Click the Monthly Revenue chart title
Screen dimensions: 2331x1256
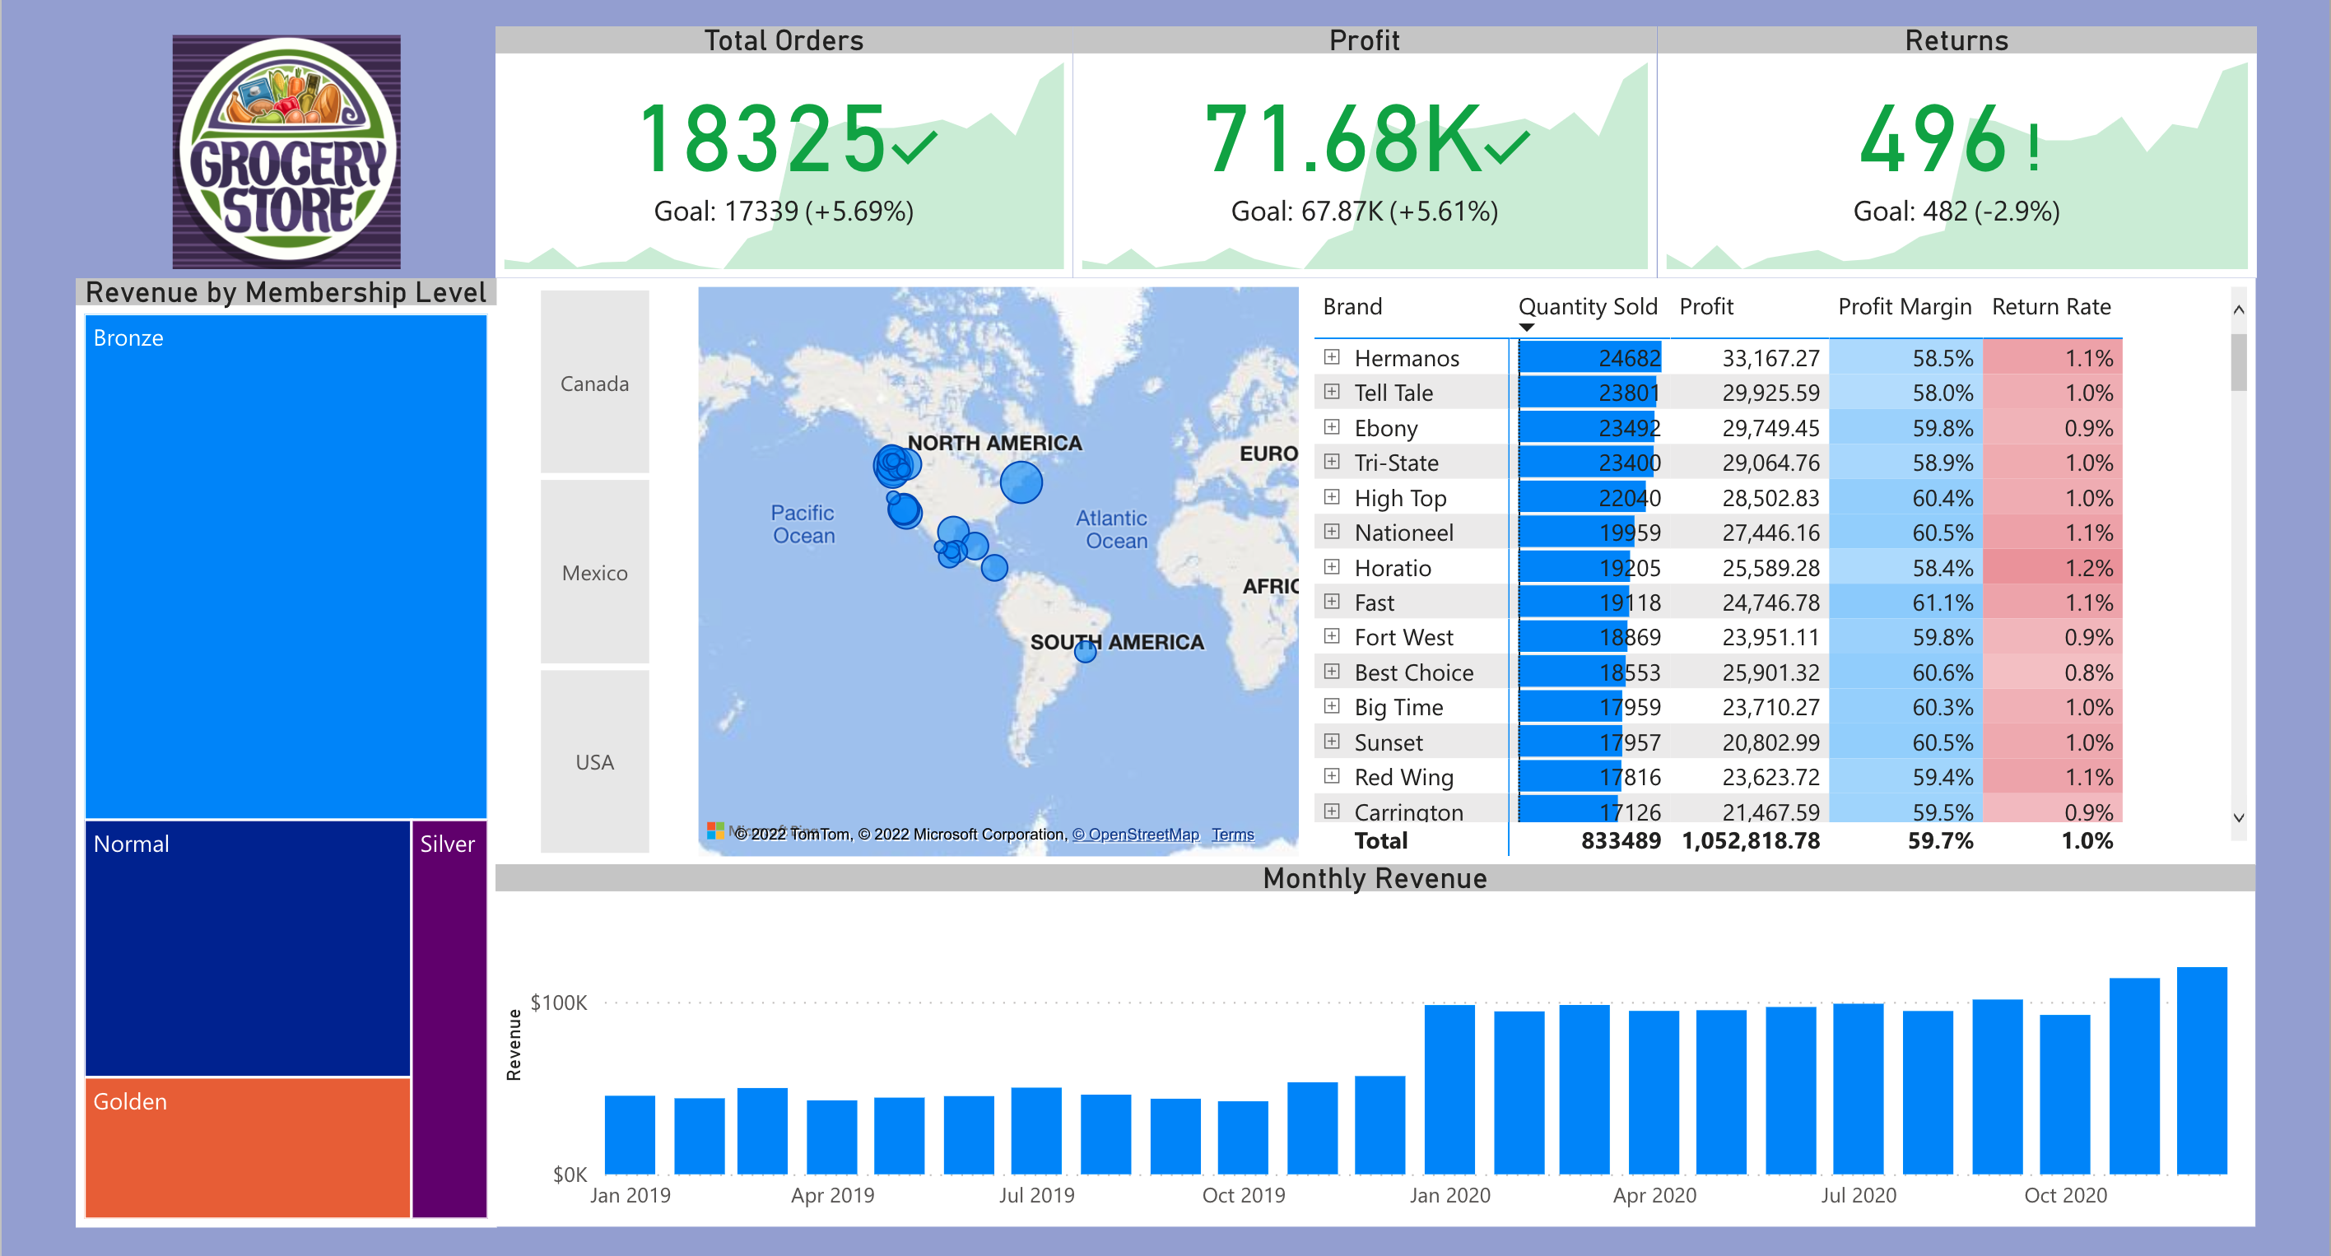(x=1375, y=877)
